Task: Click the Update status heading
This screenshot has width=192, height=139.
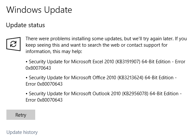Action: tap(25, 25)
